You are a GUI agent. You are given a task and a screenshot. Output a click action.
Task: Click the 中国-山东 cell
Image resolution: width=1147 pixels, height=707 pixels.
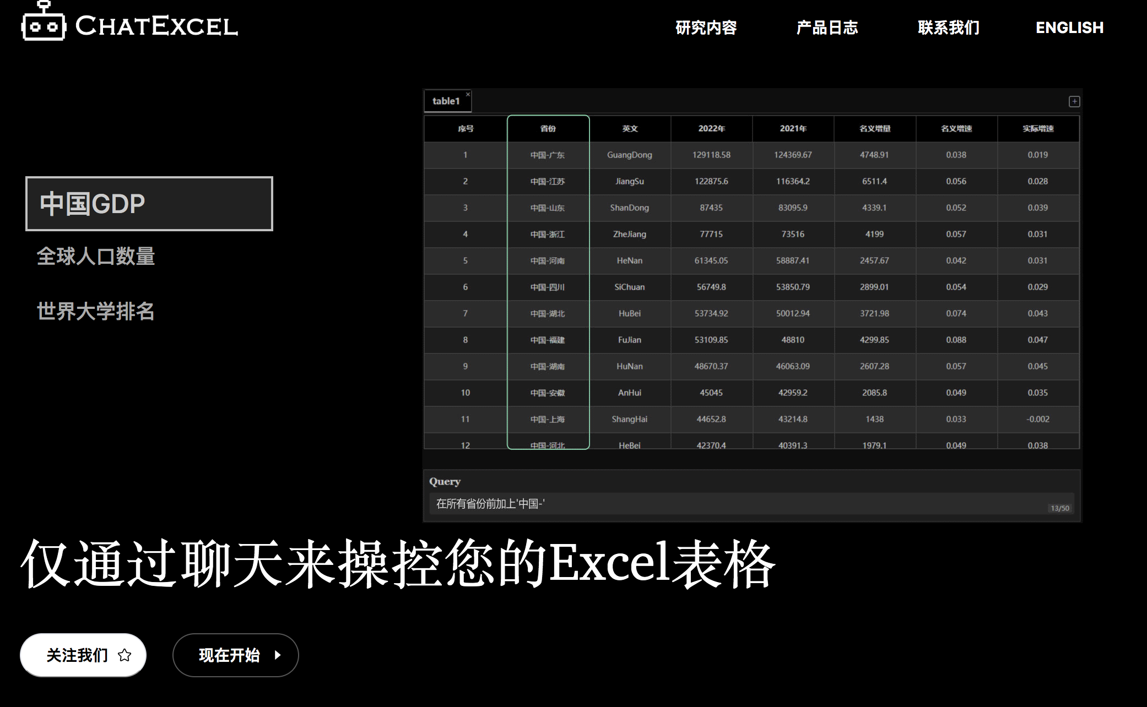[x=548, y=208]
